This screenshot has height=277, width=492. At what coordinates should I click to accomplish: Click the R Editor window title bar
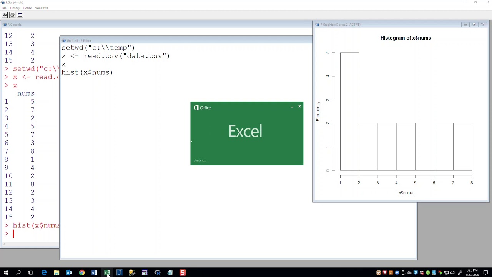tap(186, 40)
